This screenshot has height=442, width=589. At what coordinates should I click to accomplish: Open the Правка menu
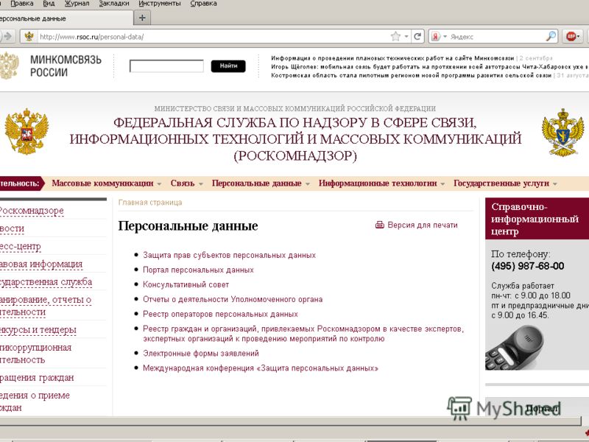(22, 4)
